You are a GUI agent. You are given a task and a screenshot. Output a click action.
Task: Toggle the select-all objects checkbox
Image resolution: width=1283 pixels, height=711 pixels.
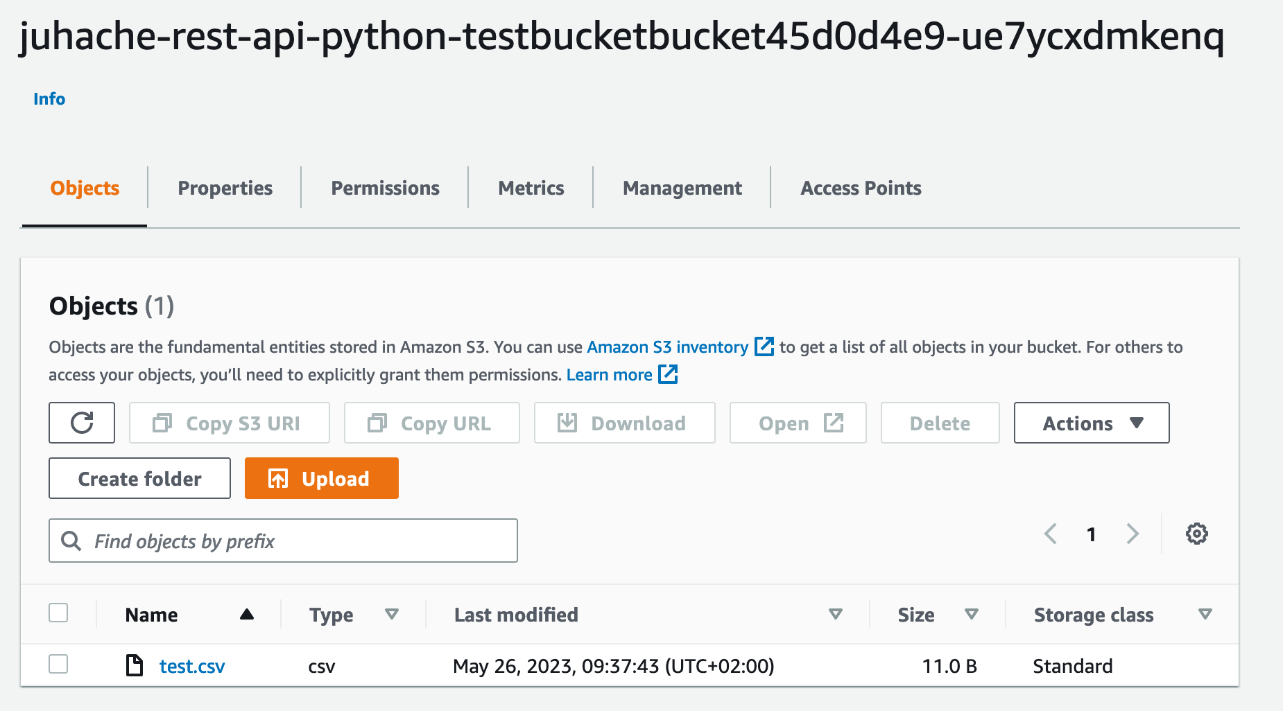58,613
